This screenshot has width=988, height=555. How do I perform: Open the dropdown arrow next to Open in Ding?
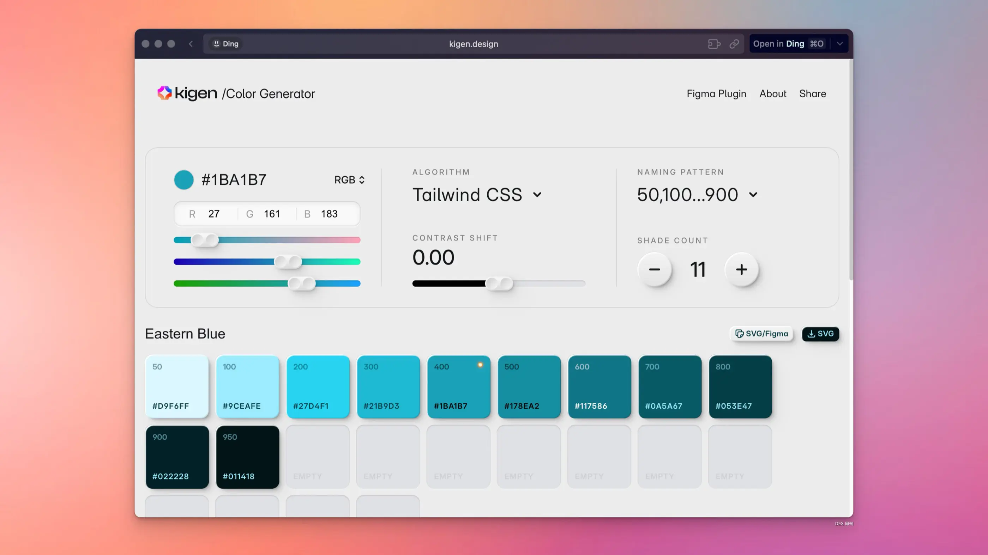(x=839, y=44)
